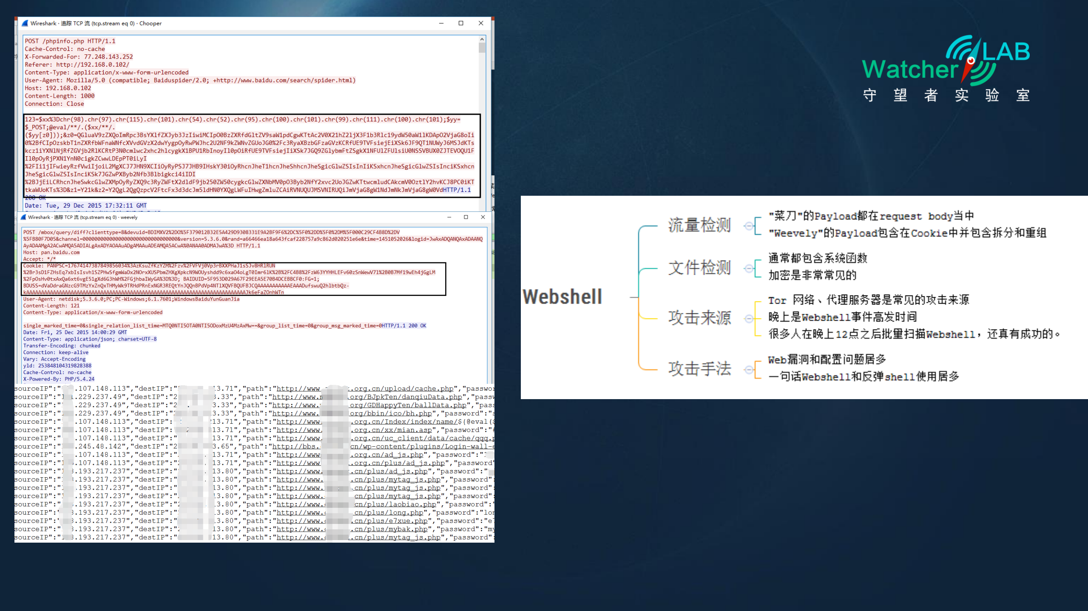Collapse the 流量检测 branch toggle circle

(749, 225)
